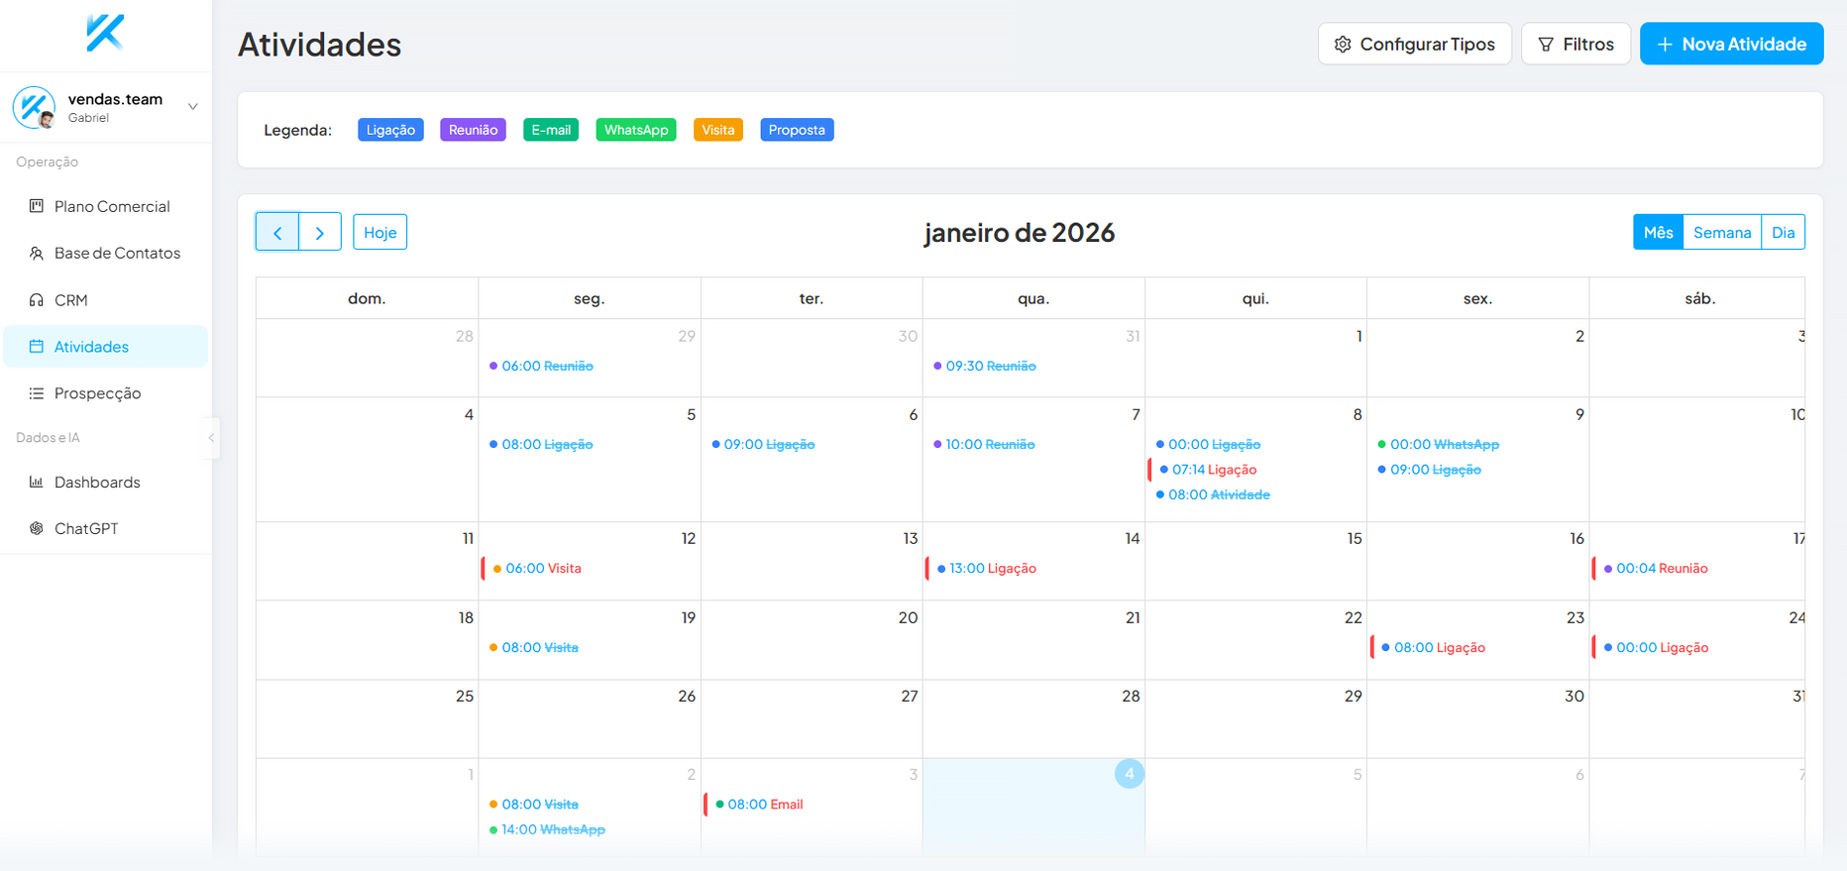Click the Base de Contatos icon

coord(37,254)
